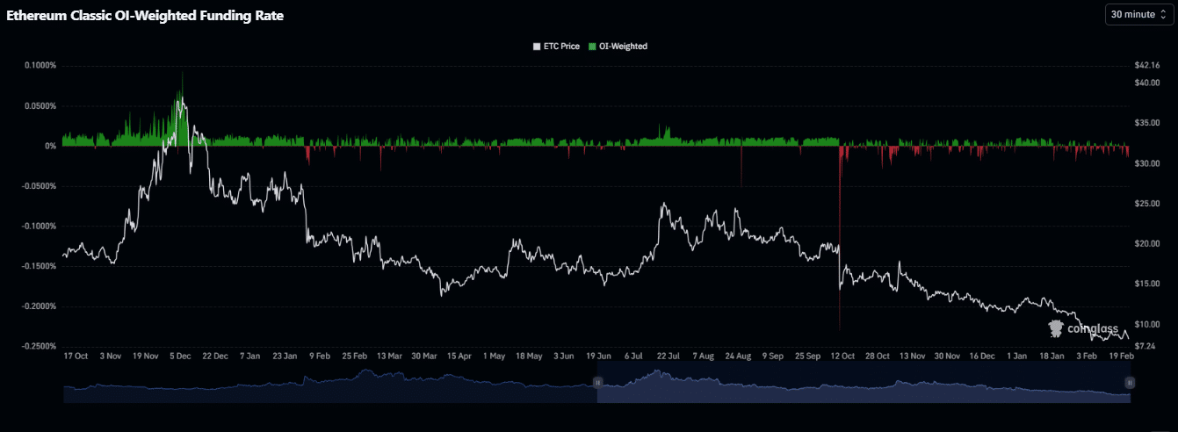This screenshot has height=432, width=1178.
Task: Click the 18 Jan date label
Action: pos(1052,356)
